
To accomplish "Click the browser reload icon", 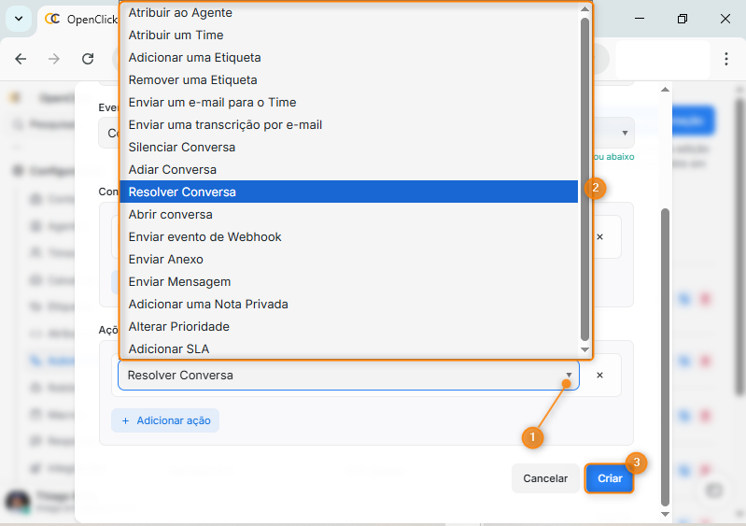I will pyautogui.click(x=88, y=59).
